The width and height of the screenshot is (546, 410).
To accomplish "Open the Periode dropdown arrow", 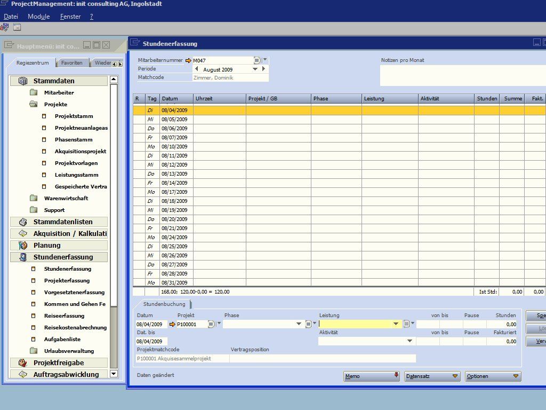I will pos(255,69).
